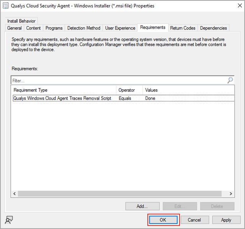Click the horizontal scrollbar left arrow

click(x=15, y=193)
